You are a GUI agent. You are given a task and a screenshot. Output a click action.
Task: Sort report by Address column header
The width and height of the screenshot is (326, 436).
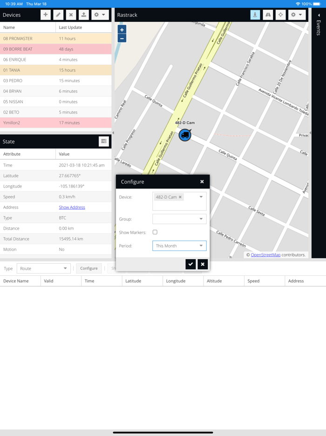pos(306,281)
